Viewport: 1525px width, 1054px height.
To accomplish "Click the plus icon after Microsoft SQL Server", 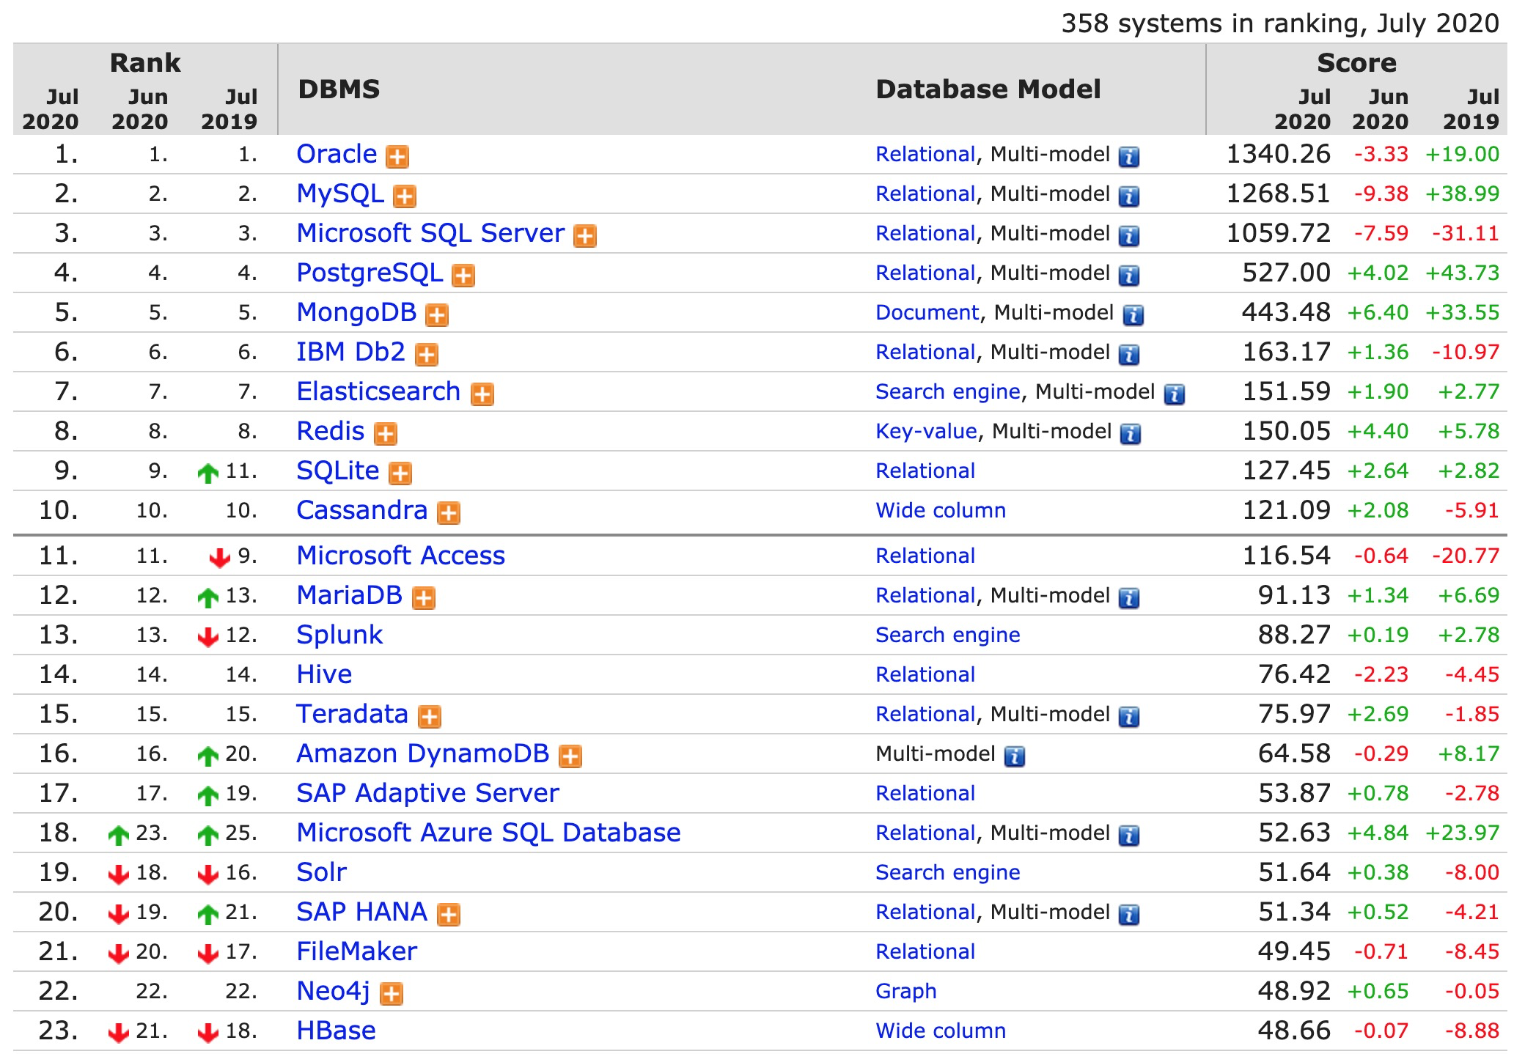I will tap(585, 235).
